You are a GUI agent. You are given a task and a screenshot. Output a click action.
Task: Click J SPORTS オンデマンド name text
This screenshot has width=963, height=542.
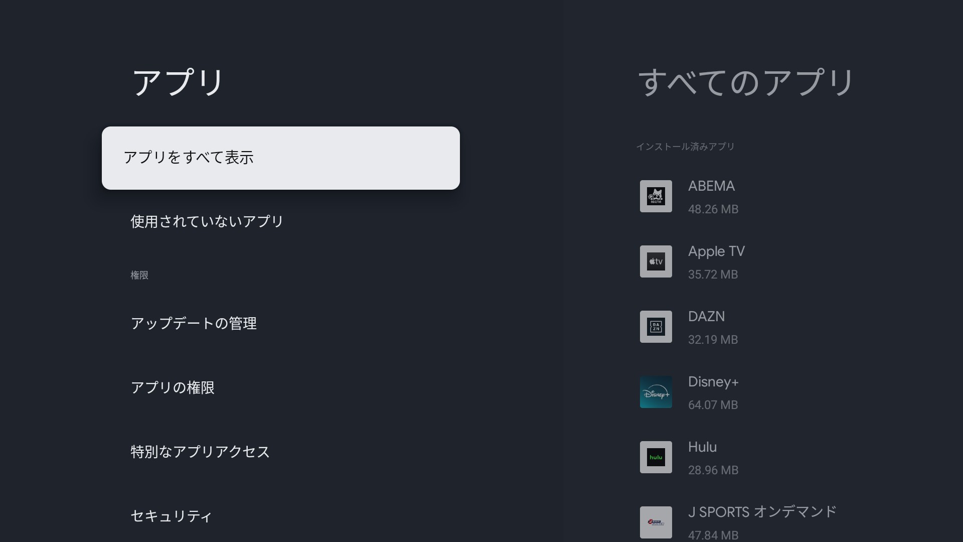pos(762,512)
